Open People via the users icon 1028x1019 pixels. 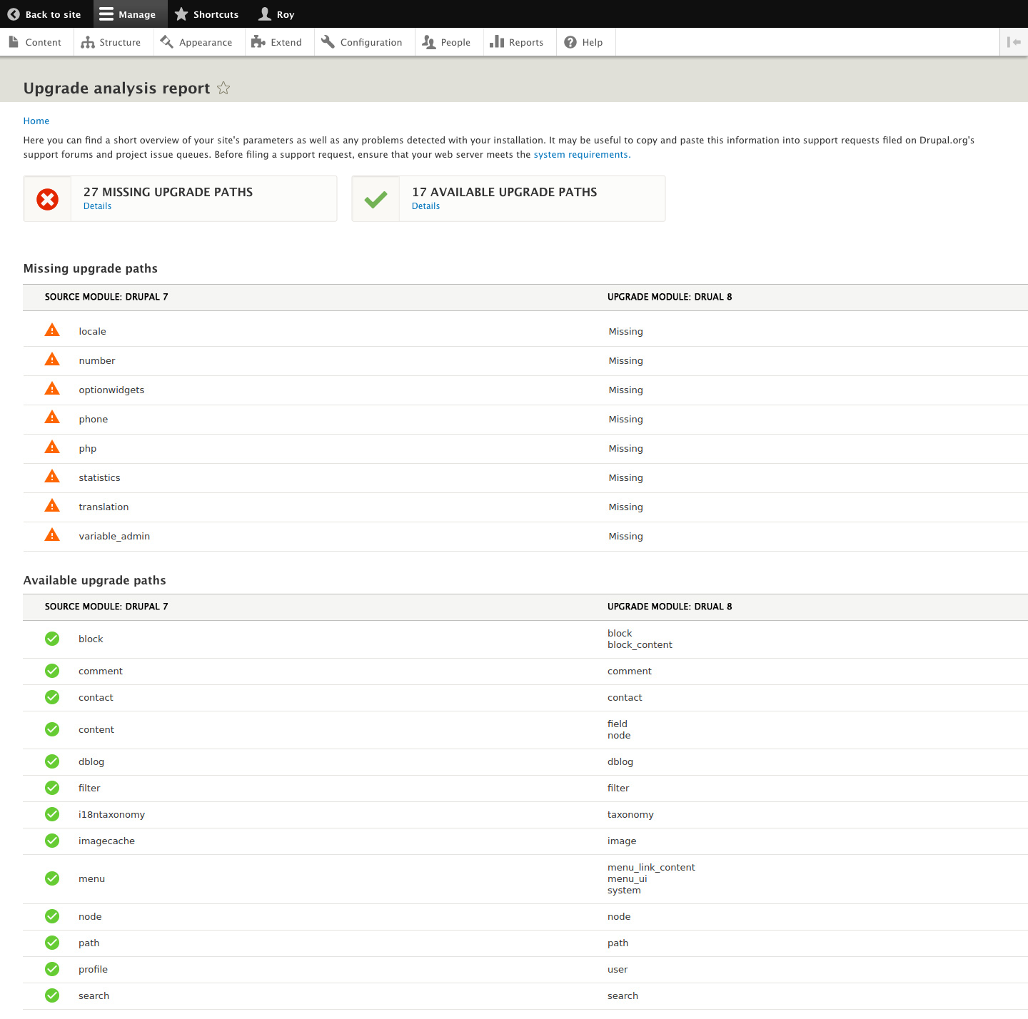click(429, 41)
